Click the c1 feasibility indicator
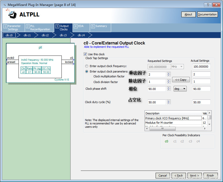 coord(175,141)
